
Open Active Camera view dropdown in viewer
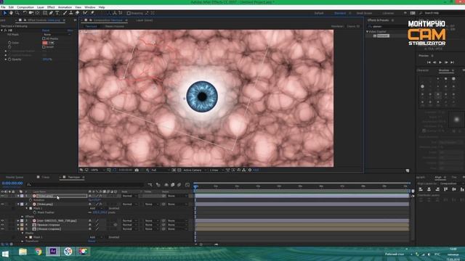tap(194, 170)
